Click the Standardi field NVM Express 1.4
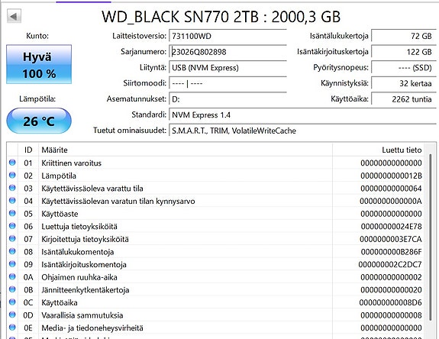This screenshot has width=439, height=339. pos(302,115)
